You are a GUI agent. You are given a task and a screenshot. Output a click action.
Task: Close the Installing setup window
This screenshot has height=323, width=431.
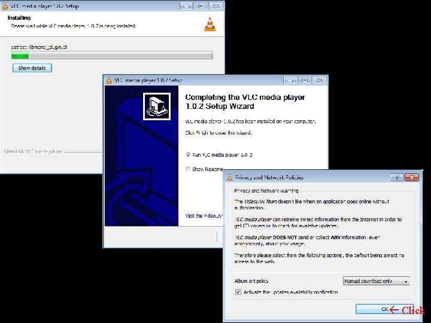pos(215,6)
